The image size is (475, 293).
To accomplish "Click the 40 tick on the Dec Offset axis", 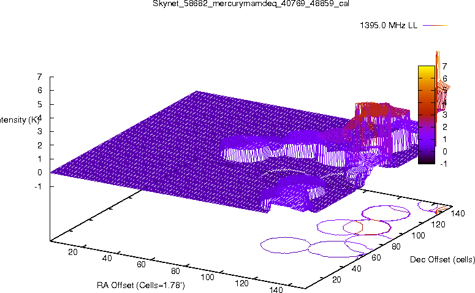I will point(356,268).
